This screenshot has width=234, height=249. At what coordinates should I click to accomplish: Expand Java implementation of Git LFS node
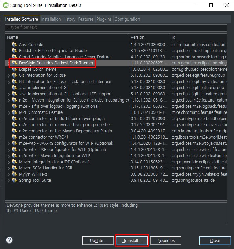(x=9, y=94)
